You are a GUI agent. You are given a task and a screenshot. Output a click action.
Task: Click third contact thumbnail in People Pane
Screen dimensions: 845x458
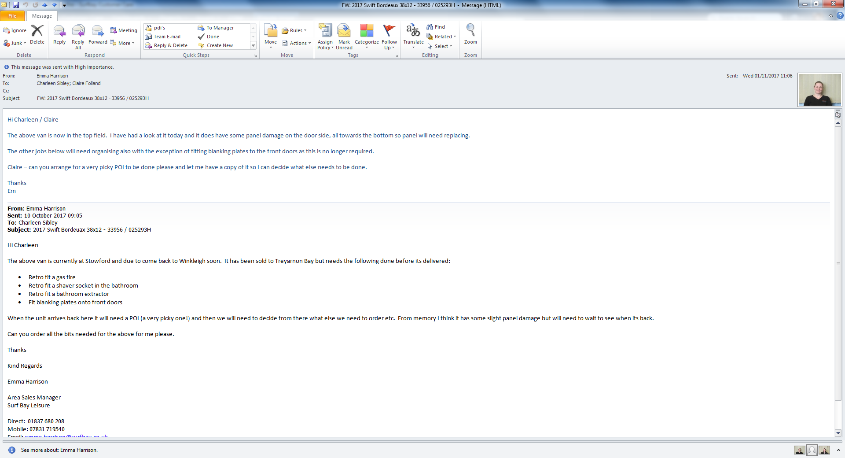point(824,450)
